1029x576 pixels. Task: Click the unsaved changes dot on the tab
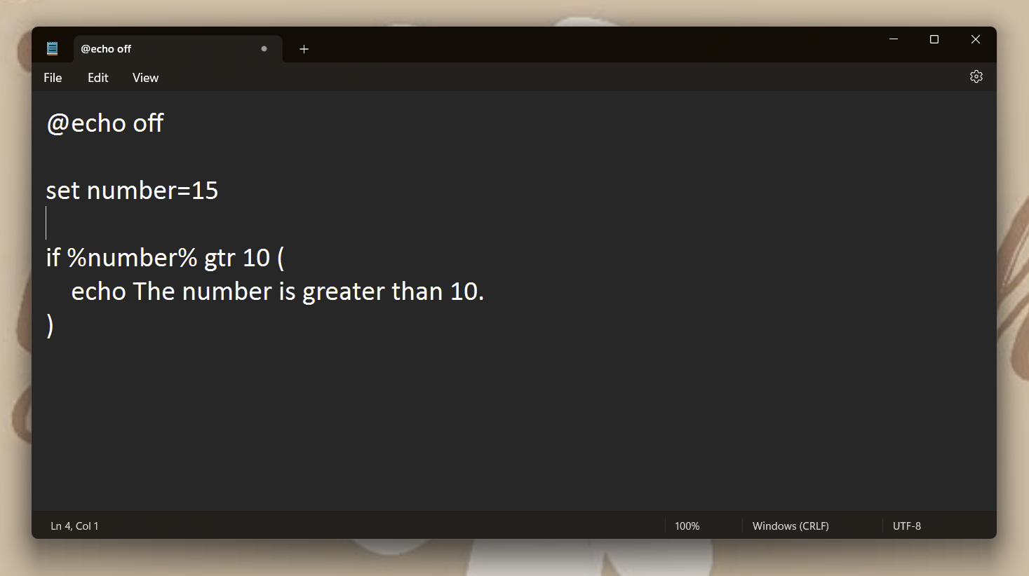click(264, 48)
